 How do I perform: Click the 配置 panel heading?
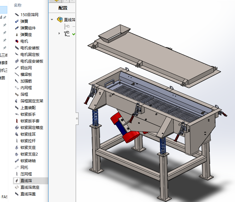coord(63,8)
